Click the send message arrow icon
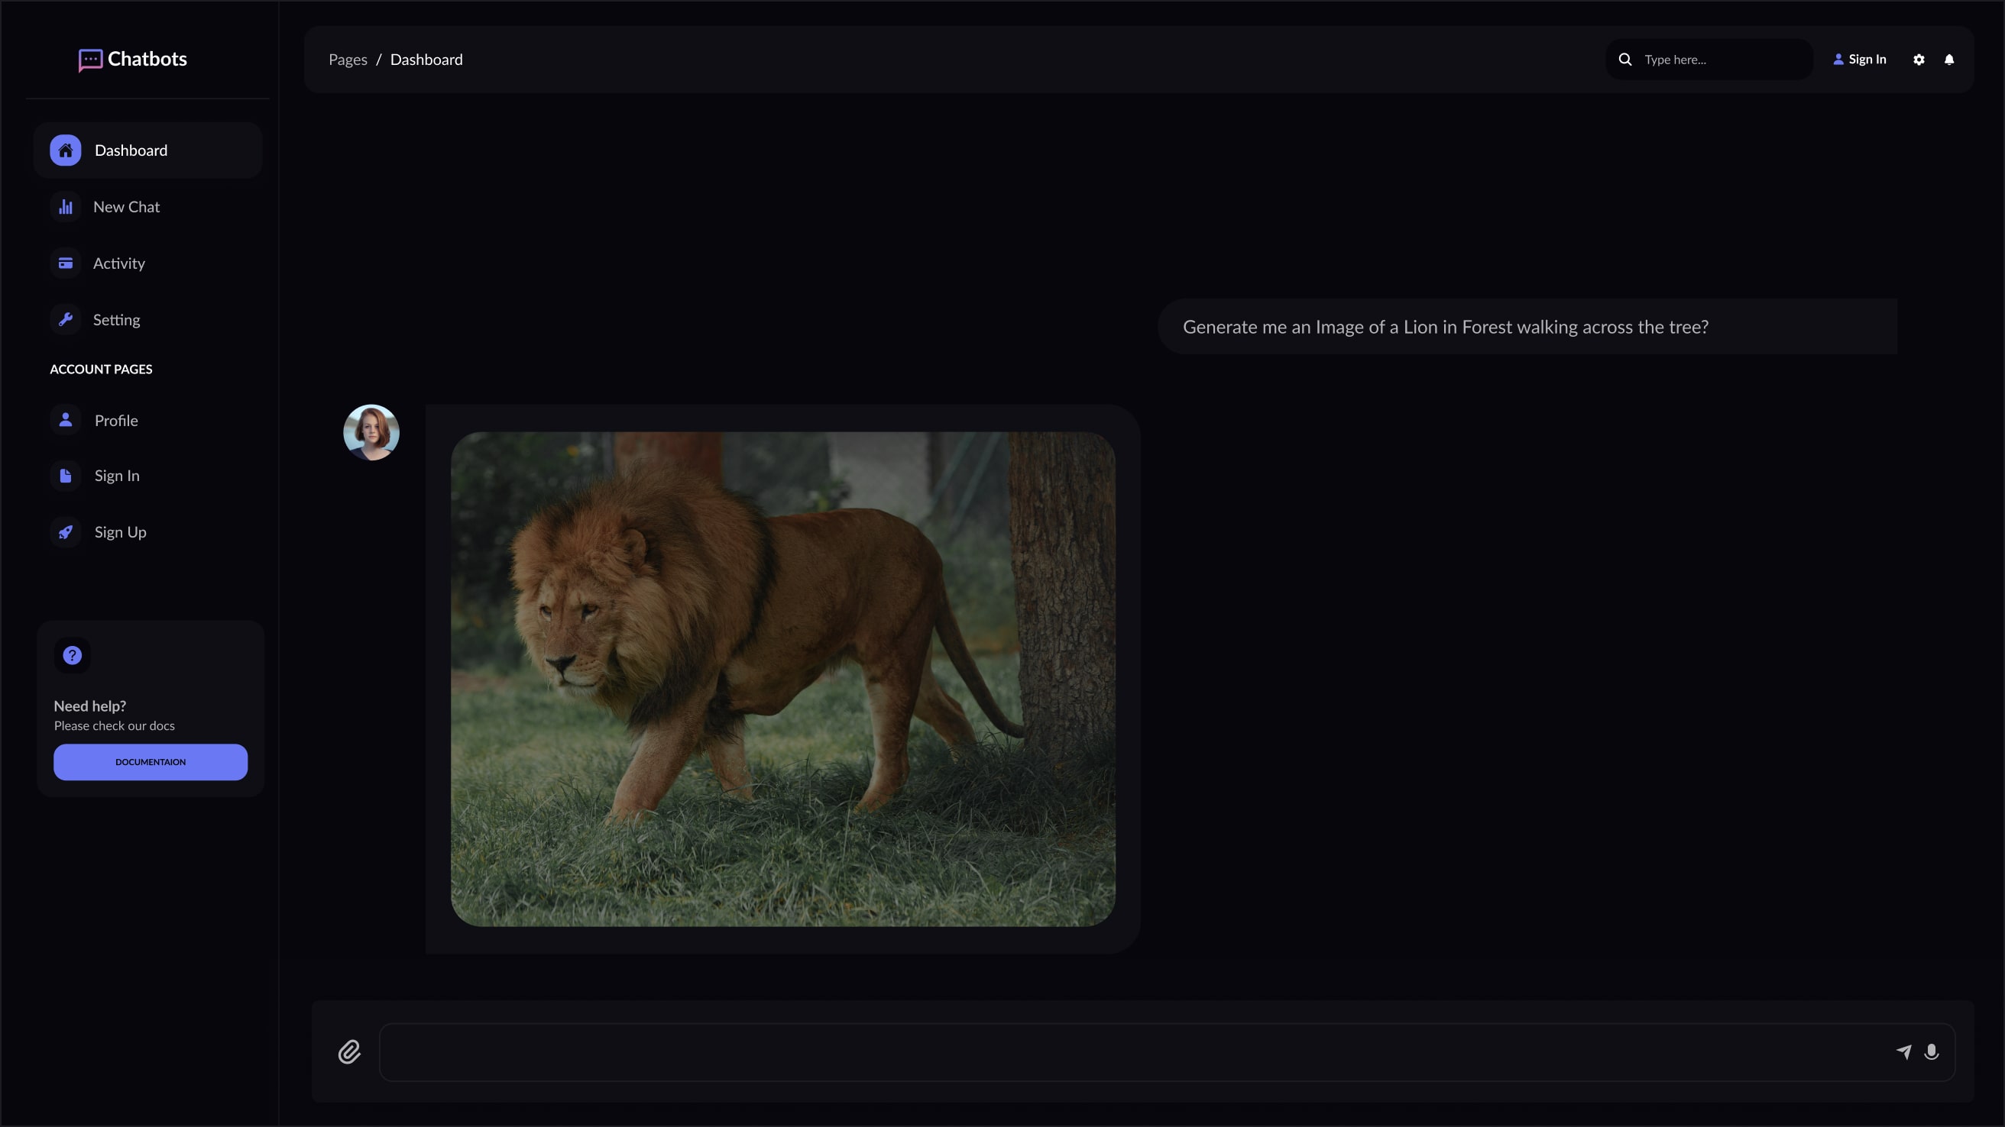Image resolution: width=2005 pixels, height=1127 pixels. coord(1904,1051)
